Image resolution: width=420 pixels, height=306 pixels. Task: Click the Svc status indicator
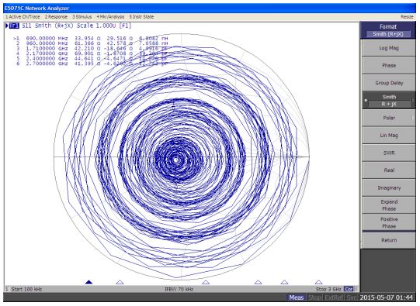[351, 297]
